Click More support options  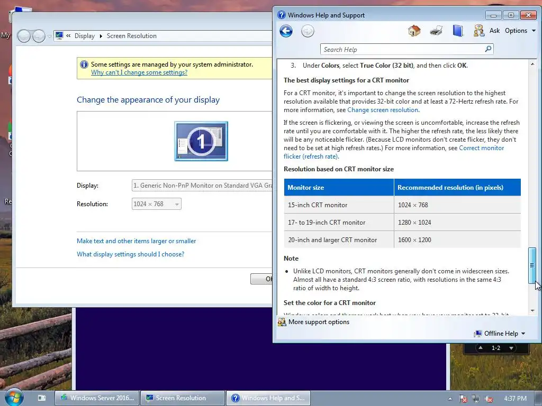(x=314, y=322)
